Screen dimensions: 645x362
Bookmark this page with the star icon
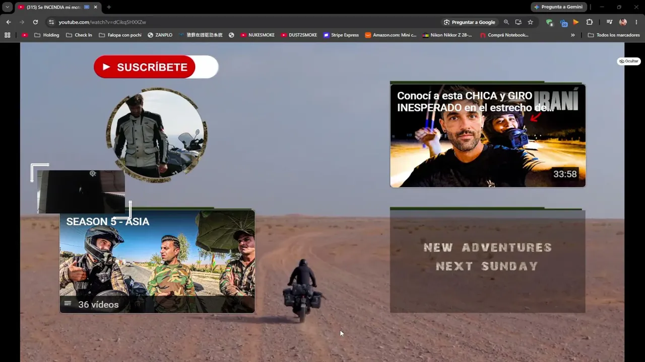coord(530,22)
